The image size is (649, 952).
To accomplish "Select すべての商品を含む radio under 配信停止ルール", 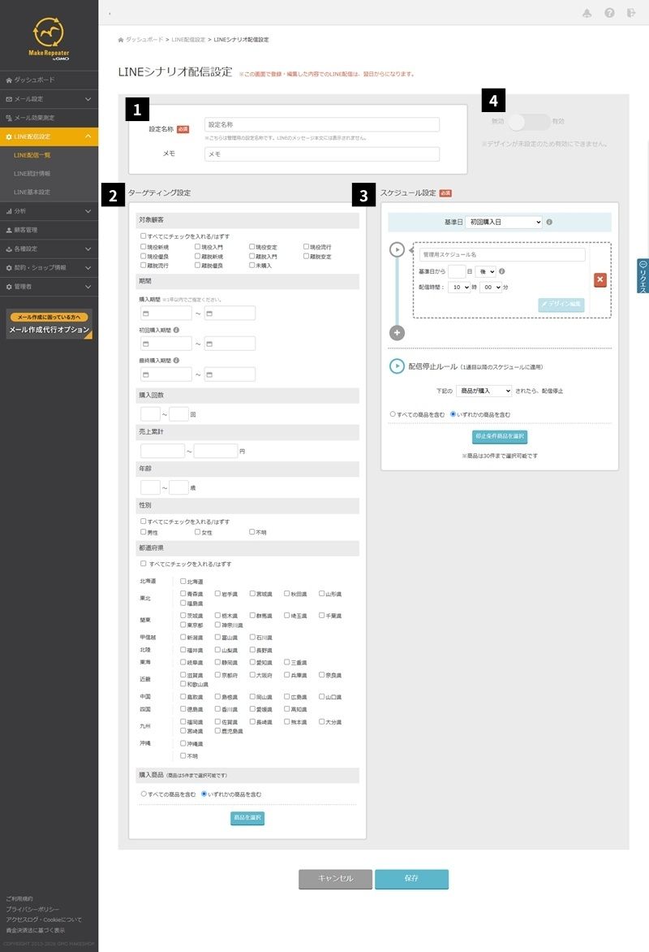I will click(393, 414).
